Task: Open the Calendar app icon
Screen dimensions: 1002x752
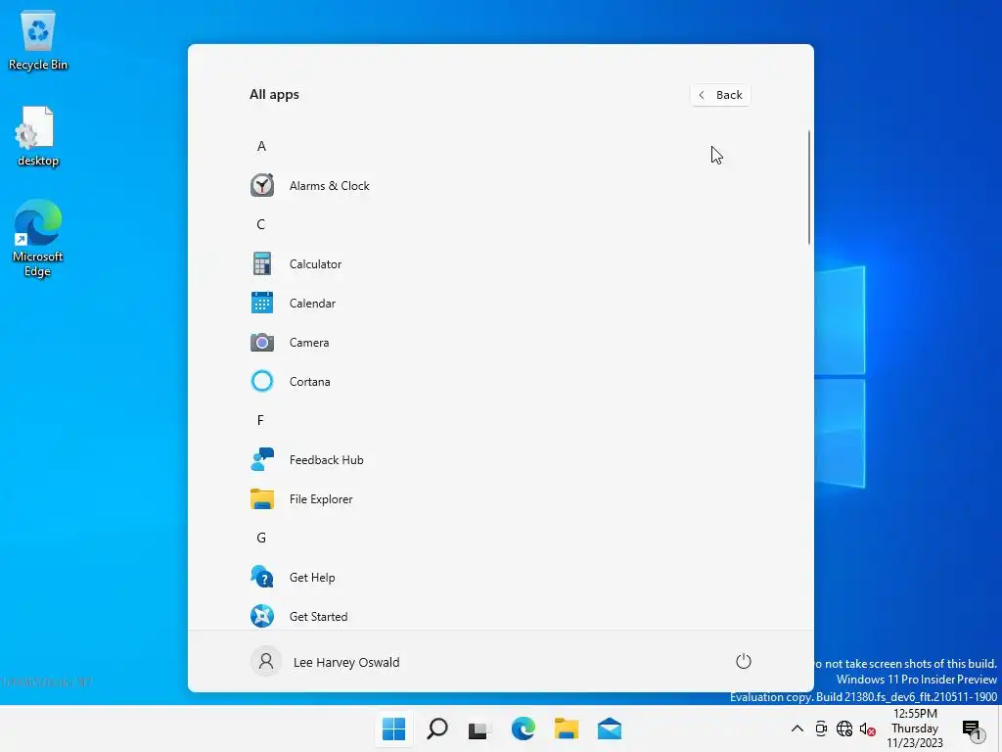Action: pyautogui.click(x=262, y=303)
